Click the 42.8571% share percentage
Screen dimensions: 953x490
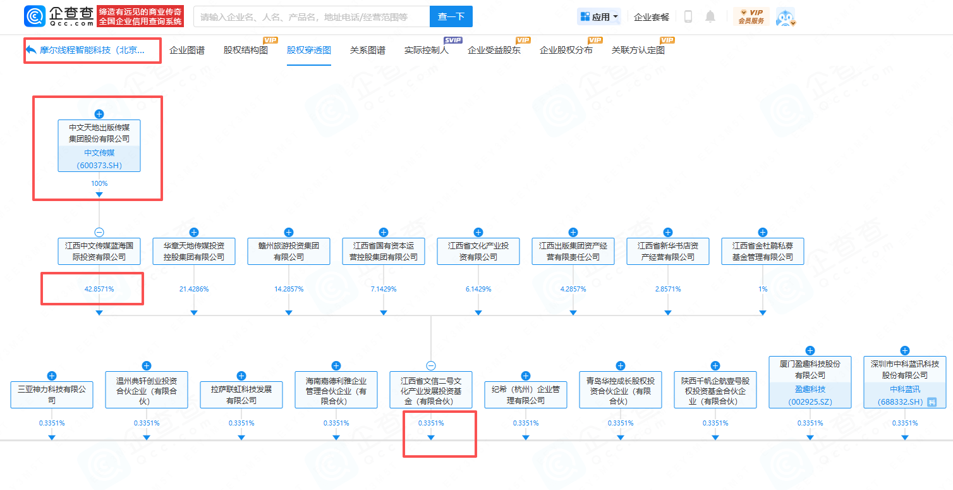(x=99, y=289)
